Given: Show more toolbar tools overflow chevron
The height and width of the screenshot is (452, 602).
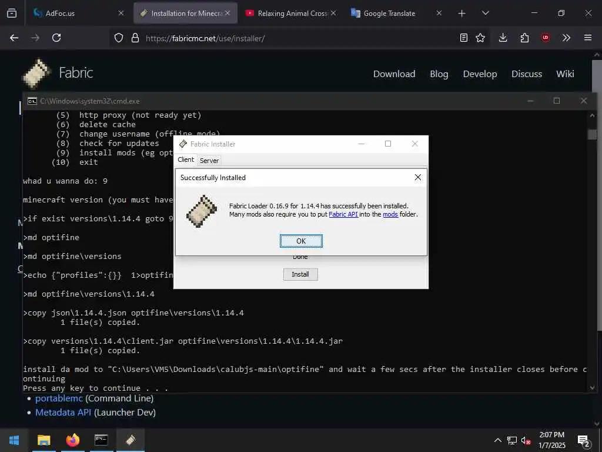Looking at the screenshot, I should click(566, 38).
